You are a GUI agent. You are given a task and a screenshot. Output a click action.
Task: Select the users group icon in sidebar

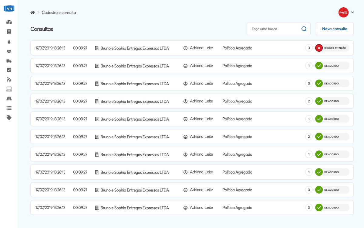[x=9, y=51]
